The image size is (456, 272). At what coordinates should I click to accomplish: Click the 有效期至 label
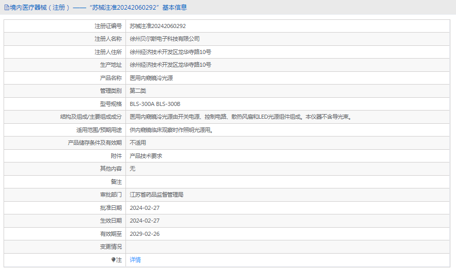[111, 234]
